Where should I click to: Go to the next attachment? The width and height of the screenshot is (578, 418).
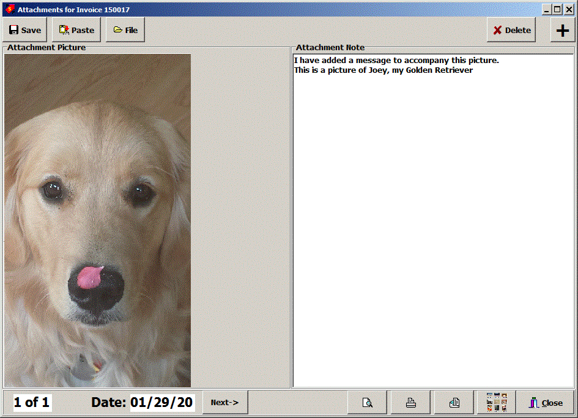tap(225, 403)
